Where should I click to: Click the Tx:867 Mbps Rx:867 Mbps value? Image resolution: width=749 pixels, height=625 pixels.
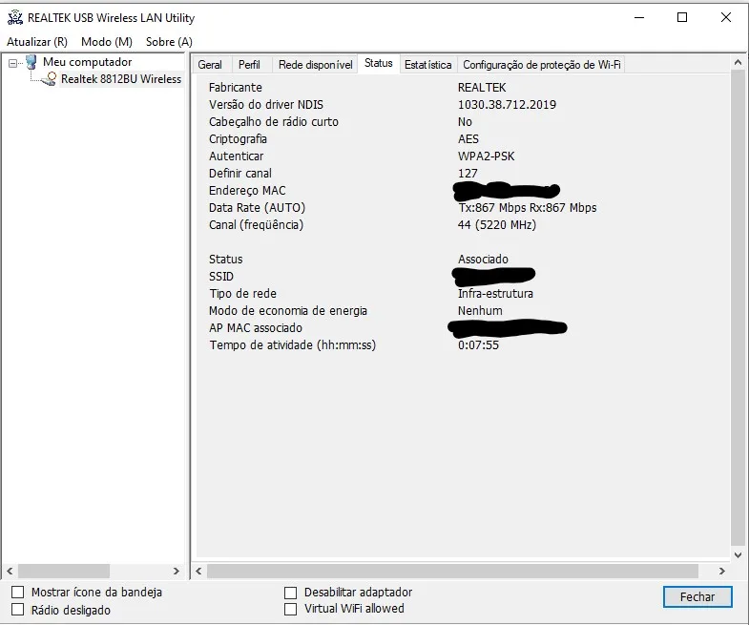(x=528, y=208)
